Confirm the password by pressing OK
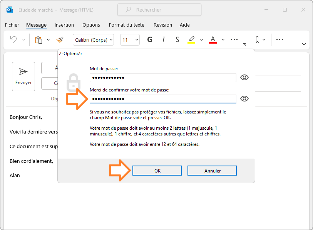Screen dimensions: 313x230 (x=157, y=171)
